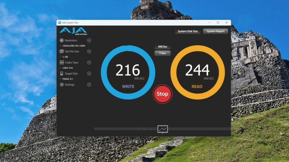Switch display units to F/Sec
This screenshot has width=289, height=162.
[x=162, y=53]
